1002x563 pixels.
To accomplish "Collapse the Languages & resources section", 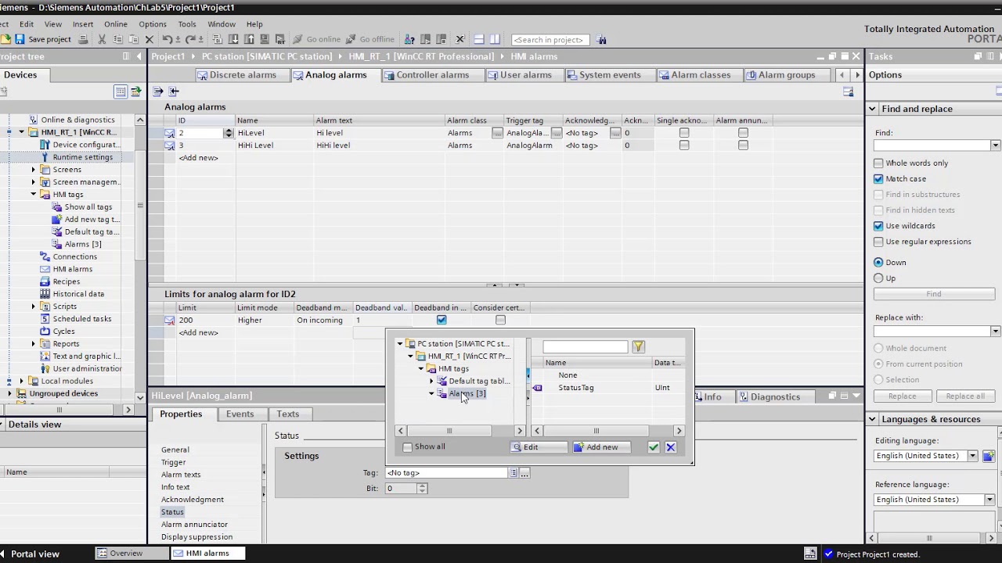I will 872,419.
